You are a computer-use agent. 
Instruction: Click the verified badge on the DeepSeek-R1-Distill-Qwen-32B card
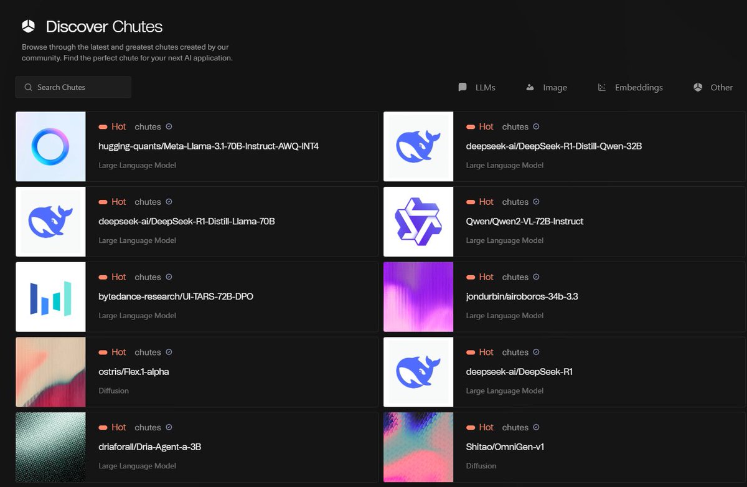(537, 126)
